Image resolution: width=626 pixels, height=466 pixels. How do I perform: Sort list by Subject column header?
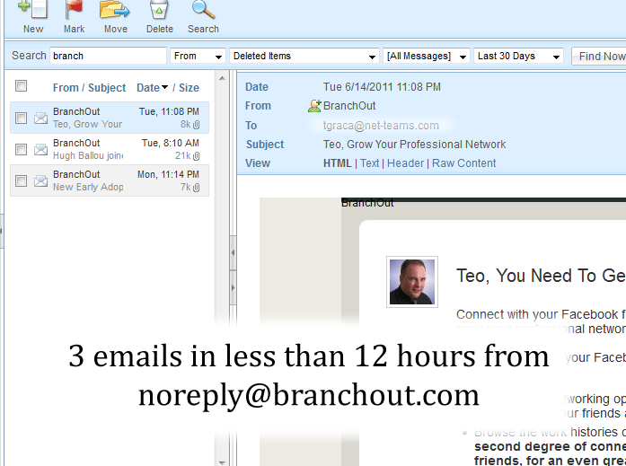pyautogui.click(x=107, y=87)
